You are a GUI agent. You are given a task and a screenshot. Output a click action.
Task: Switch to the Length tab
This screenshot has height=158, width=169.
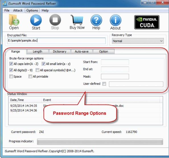(x=38, y=52)
